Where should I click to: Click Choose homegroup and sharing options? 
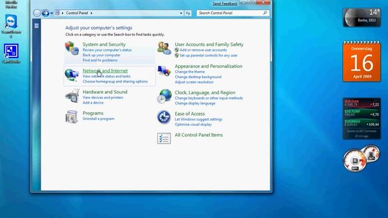[115, 82]
